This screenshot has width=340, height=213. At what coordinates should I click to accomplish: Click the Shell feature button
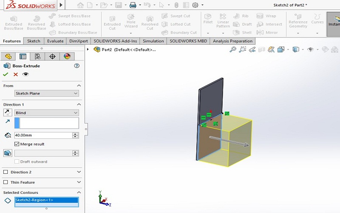(242, 32)
